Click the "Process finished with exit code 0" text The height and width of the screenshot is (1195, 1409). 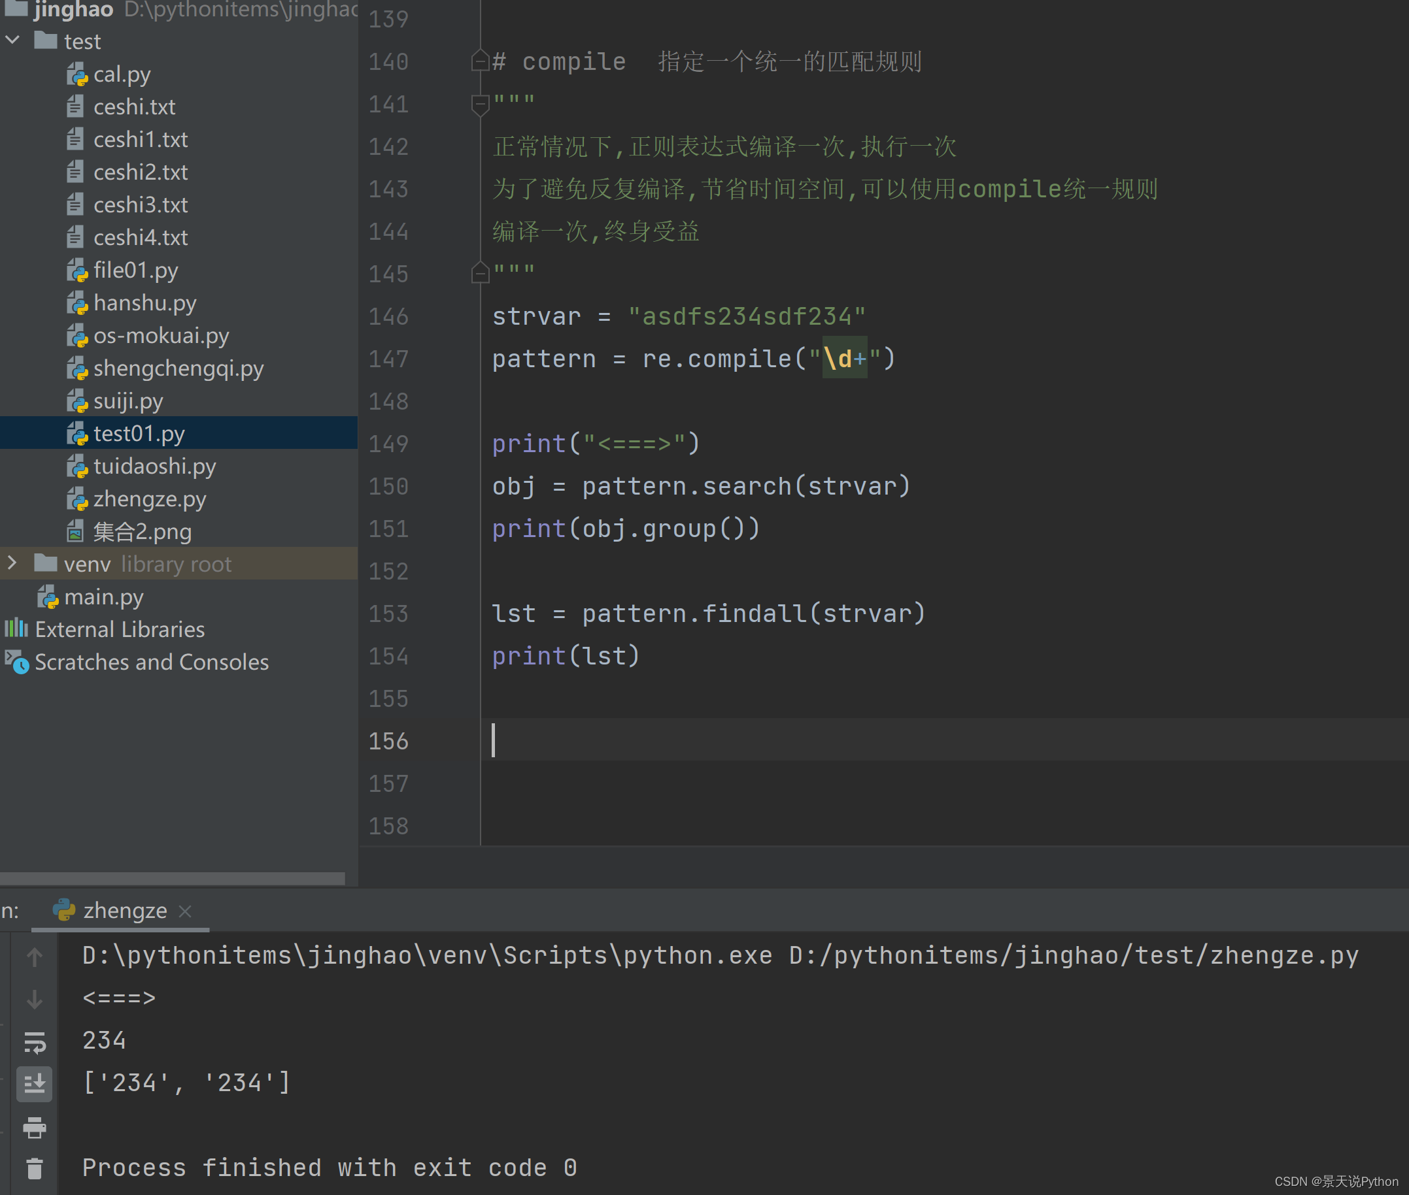pyautogui.click(x=330, y=1167)
